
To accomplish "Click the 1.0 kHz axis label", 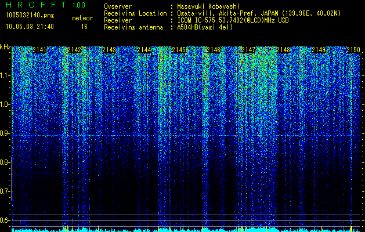I will (5, 104).
